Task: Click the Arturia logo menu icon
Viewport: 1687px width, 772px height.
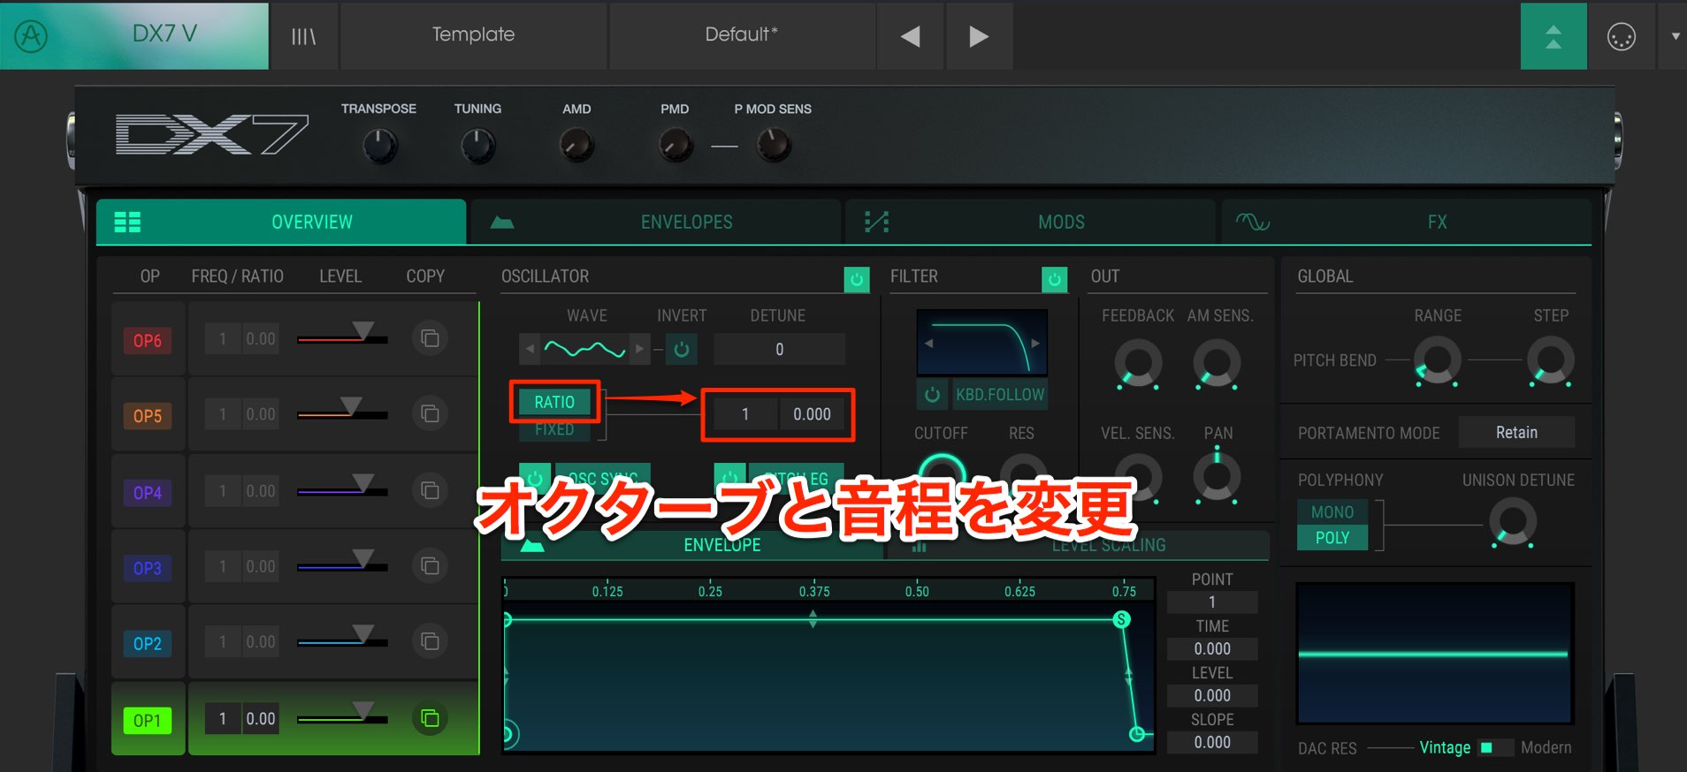Action: click(x=32, y=36)
